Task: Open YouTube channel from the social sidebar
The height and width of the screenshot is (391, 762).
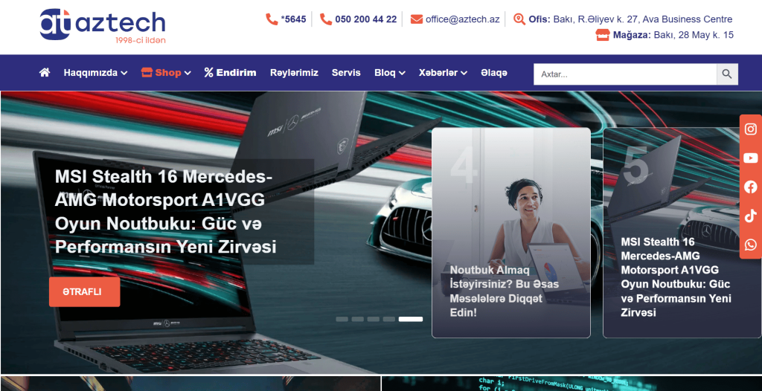Action: point(750,158)
